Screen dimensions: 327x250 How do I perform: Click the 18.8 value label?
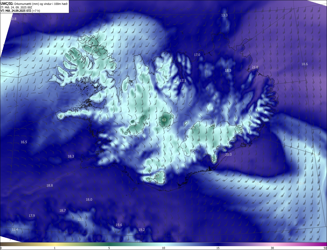pyautogui.click(x=50, y=186)
